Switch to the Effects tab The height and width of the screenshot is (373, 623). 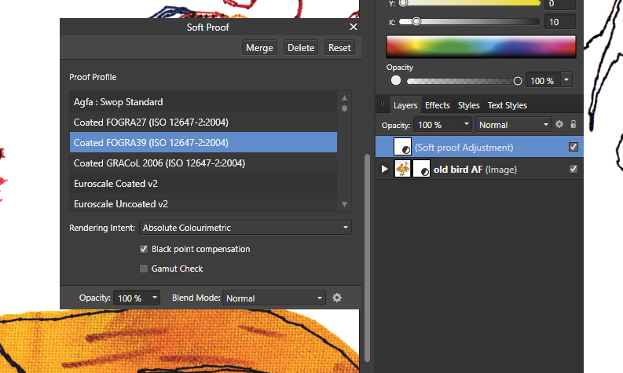[437, 105]
